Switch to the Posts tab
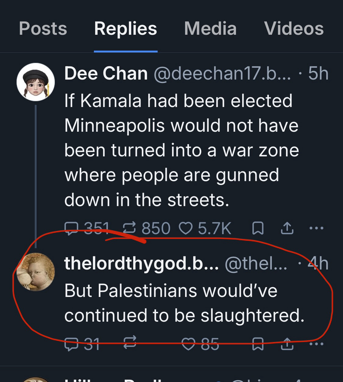This screenshot has width=343, height=382. 43,29
